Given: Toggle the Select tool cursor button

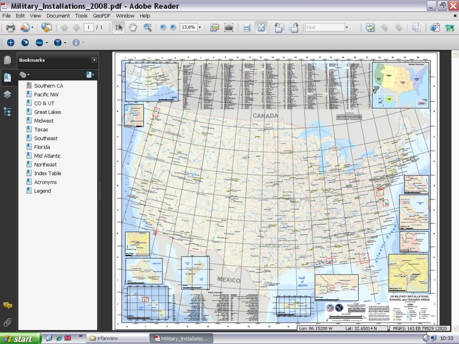Looking at the screenshot, I should 118,27.
